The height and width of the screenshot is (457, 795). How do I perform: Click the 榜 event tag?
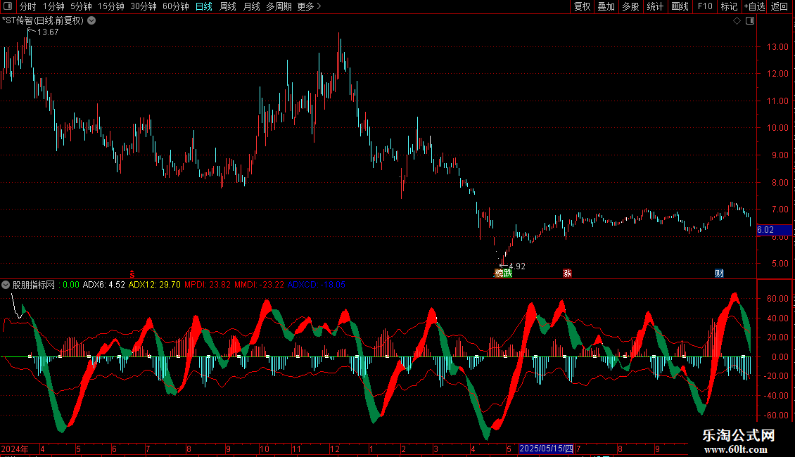(499, 273)
